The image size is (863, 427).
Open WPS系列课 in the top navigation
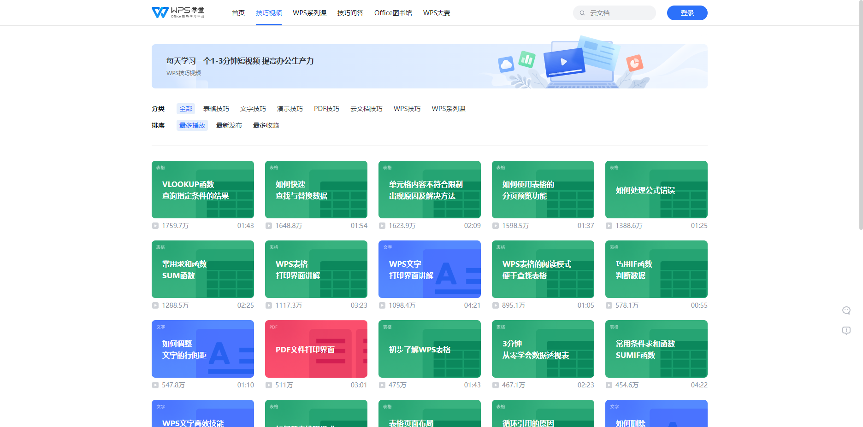coord(309,13)
